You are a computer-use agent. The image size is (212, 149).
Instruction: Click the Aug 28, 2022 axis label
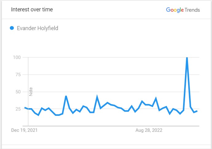[x=149, y=130]
